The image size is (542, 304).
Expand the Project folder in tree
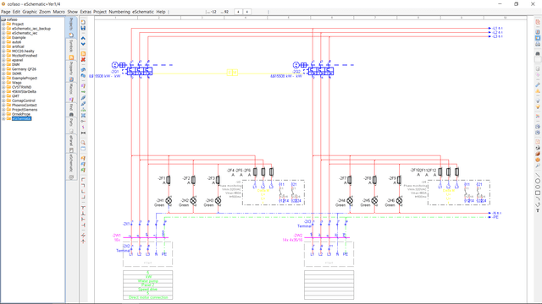point(3,24)
